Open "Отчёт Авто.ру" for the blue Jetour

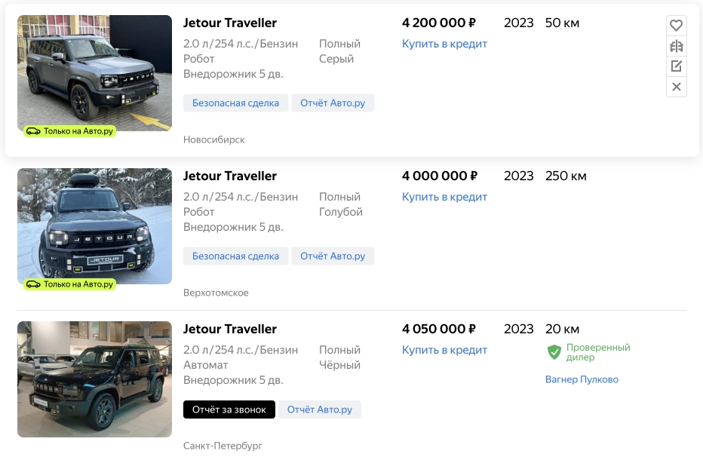point(333,256)
